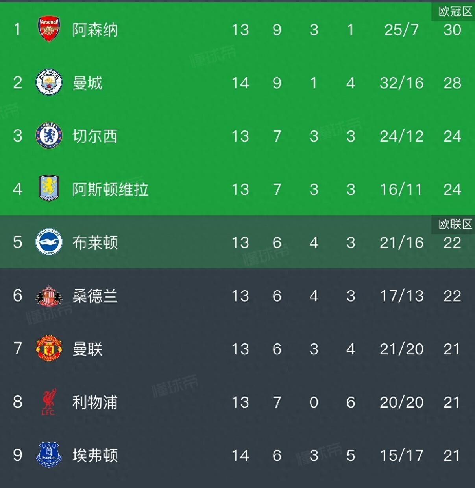Open the 利物浦 team name
Screen dimensions: 475x488
(95, 402)
